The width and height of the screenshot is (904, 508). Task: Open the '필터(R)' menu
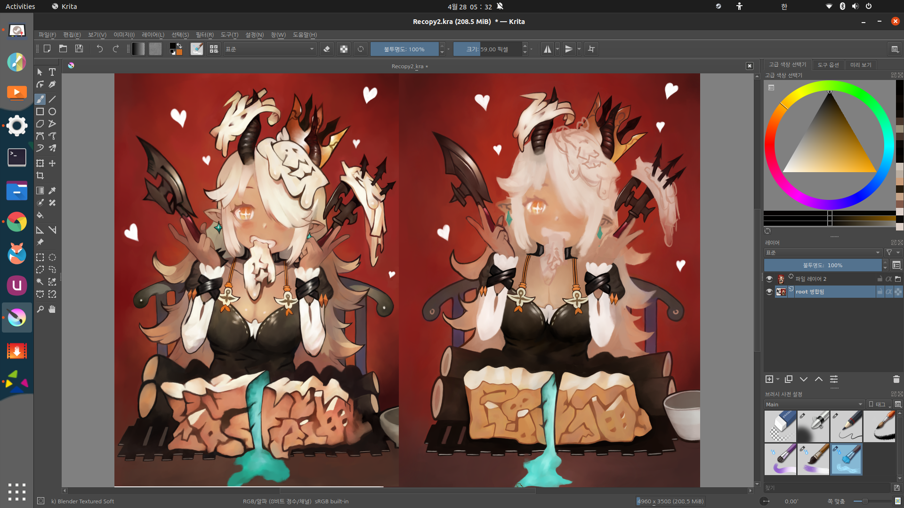(205, 35)
